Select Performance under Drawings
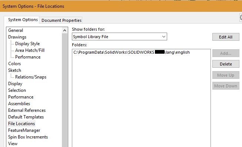 (28, 57)
